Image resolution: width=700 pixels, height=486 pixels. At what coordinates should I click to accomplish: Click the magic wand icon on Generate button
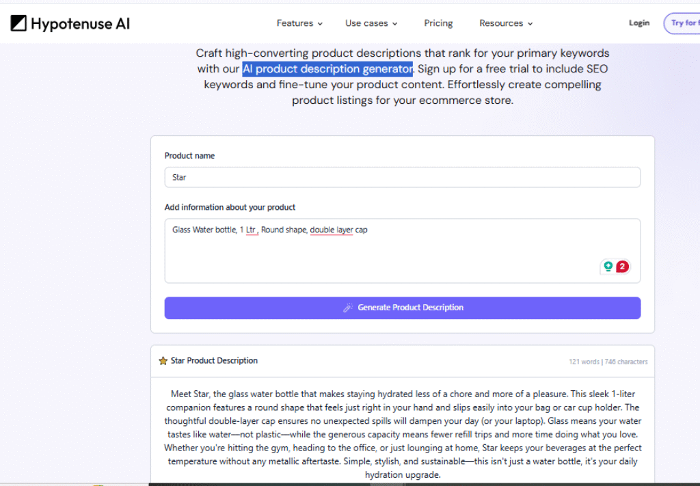tap(348, 308)
